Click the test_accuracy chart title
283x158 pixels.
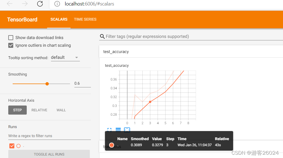tap(117, 65)
